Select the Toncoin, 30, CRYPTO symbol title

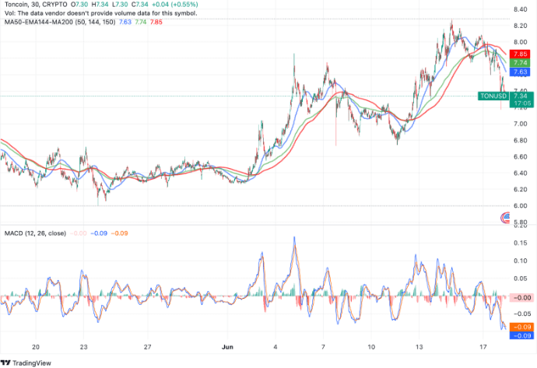[x=36, y=5]
